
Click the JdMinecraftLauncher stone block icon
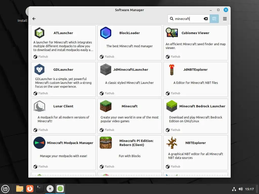coord(106,69)
